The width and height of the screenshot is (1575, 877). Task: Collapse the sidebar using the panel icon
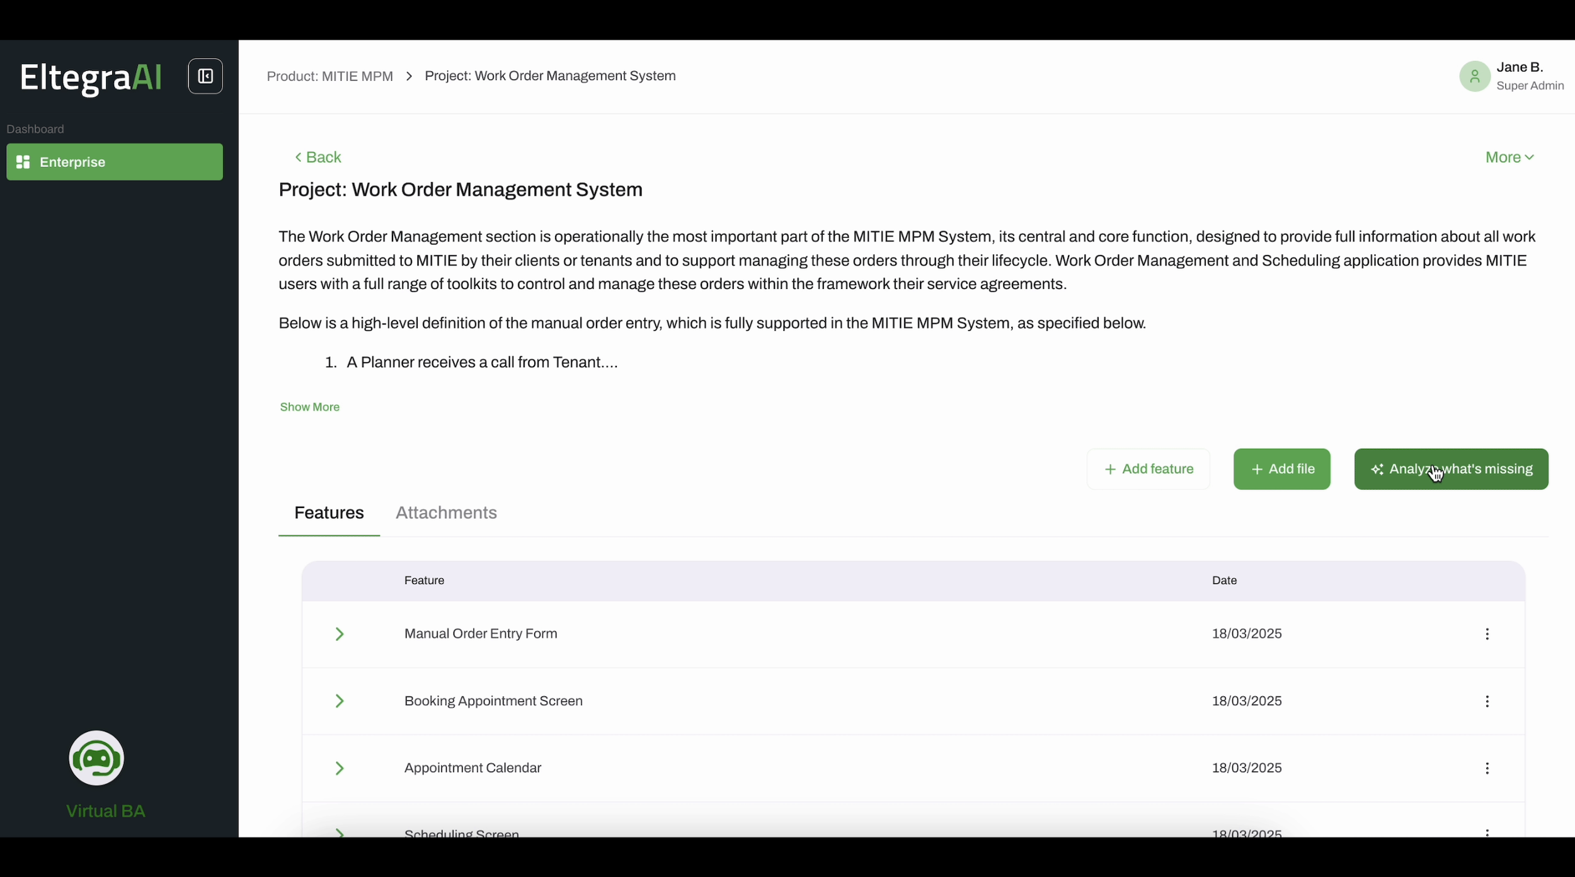coord(205,76)
